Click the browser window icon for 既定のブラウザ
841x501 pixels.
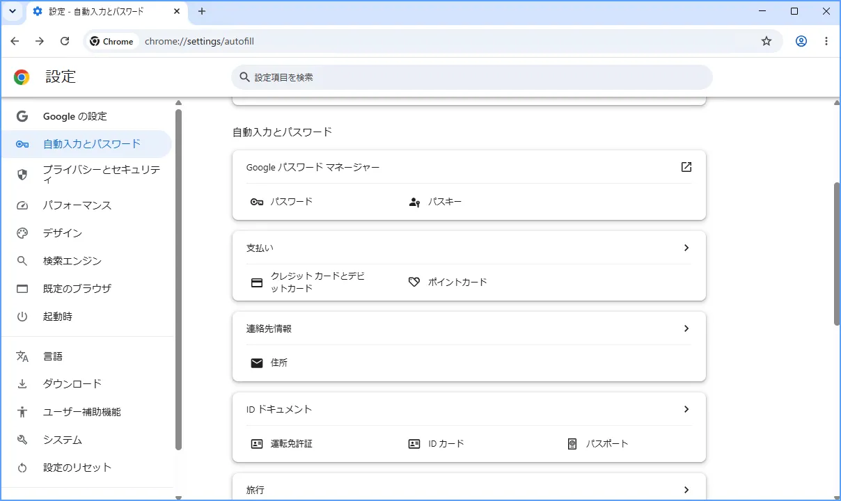tap(22, 289)
